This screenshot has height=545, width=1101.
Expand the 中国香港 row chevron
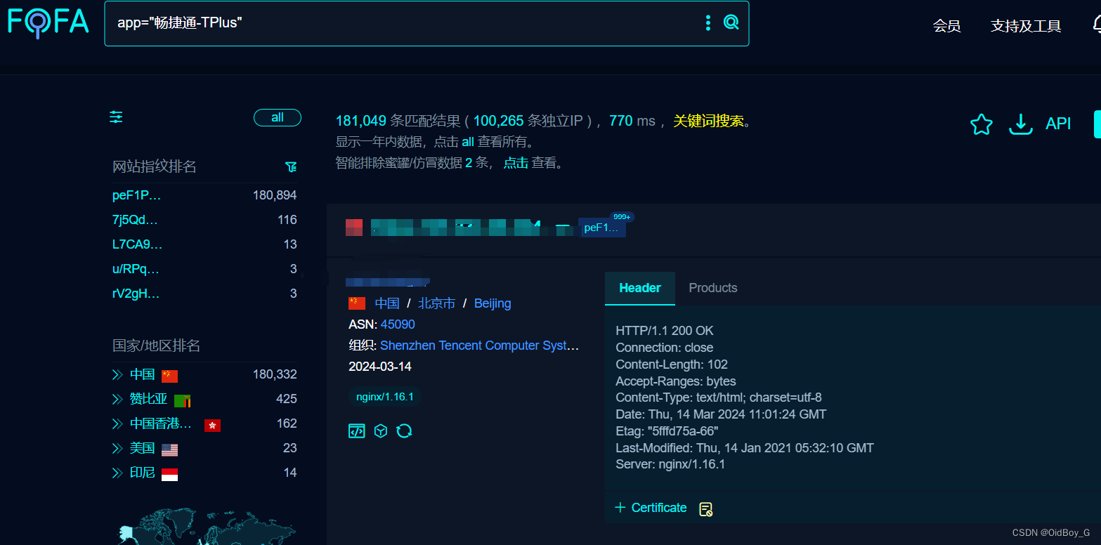coord(117,423)
